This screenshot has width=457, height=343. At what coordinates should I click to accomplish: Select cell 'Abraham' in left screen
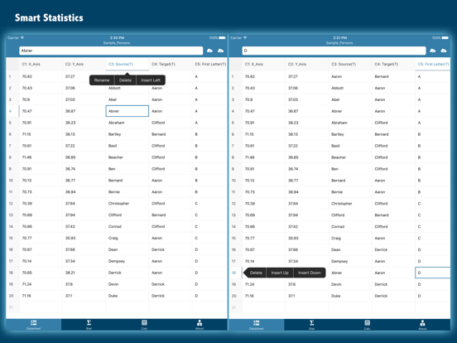point(127,123)
